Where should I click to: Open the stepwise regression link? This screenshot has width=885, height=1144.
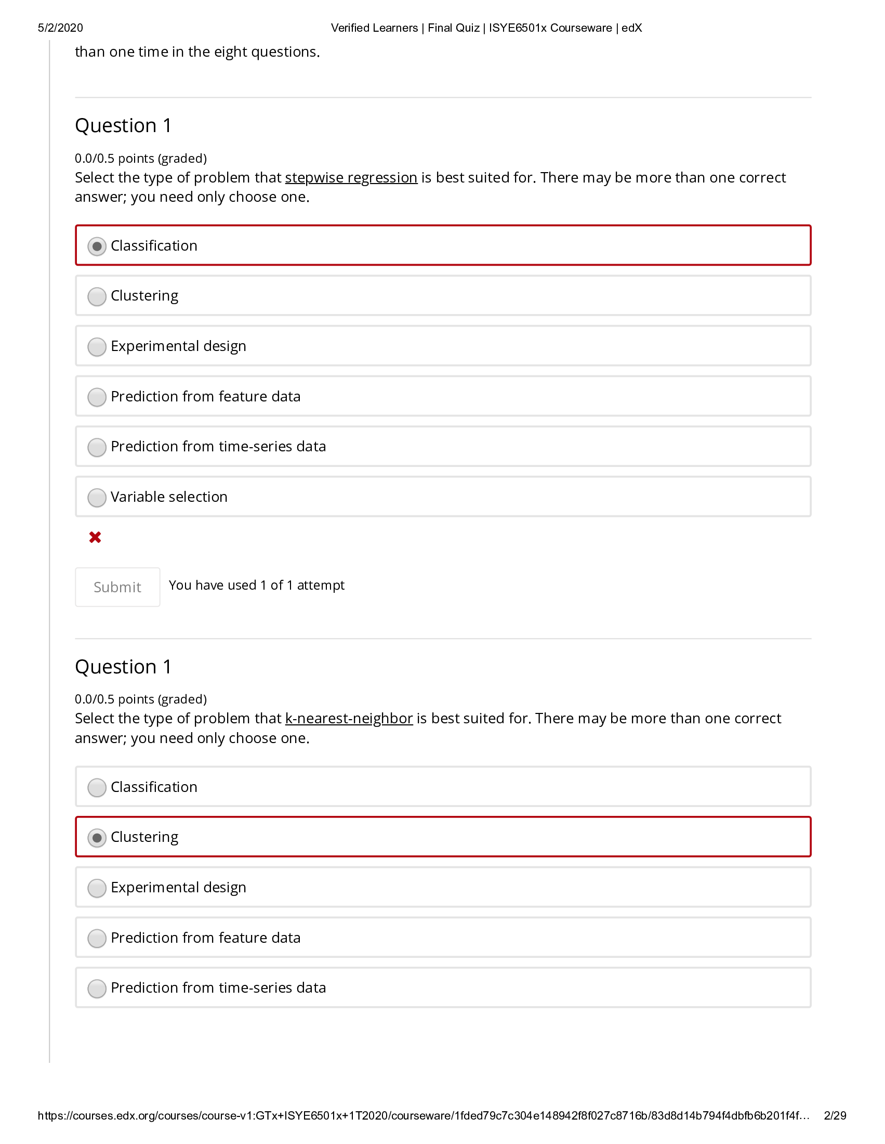coord(351,177)
